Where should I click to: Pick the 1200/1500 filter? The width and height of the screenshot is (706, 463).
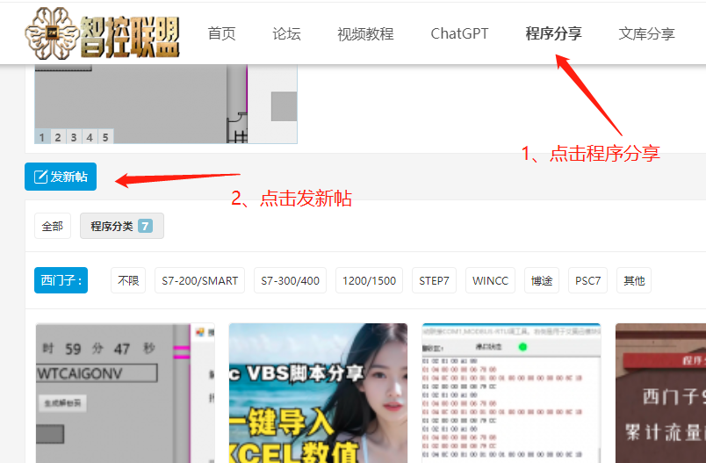[369, 280]
